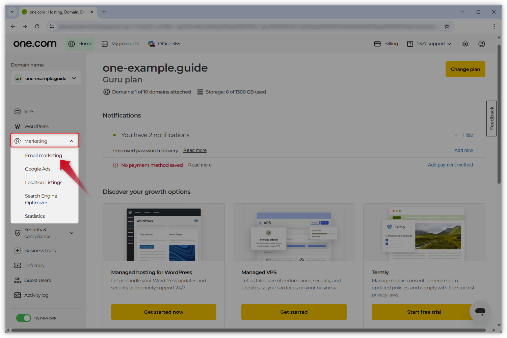Click the Managed WordPress hosting thumbnail
Image resolution: width=507 pixels, height=338 pixels.
pyautogui.click(x=164, y=232)
